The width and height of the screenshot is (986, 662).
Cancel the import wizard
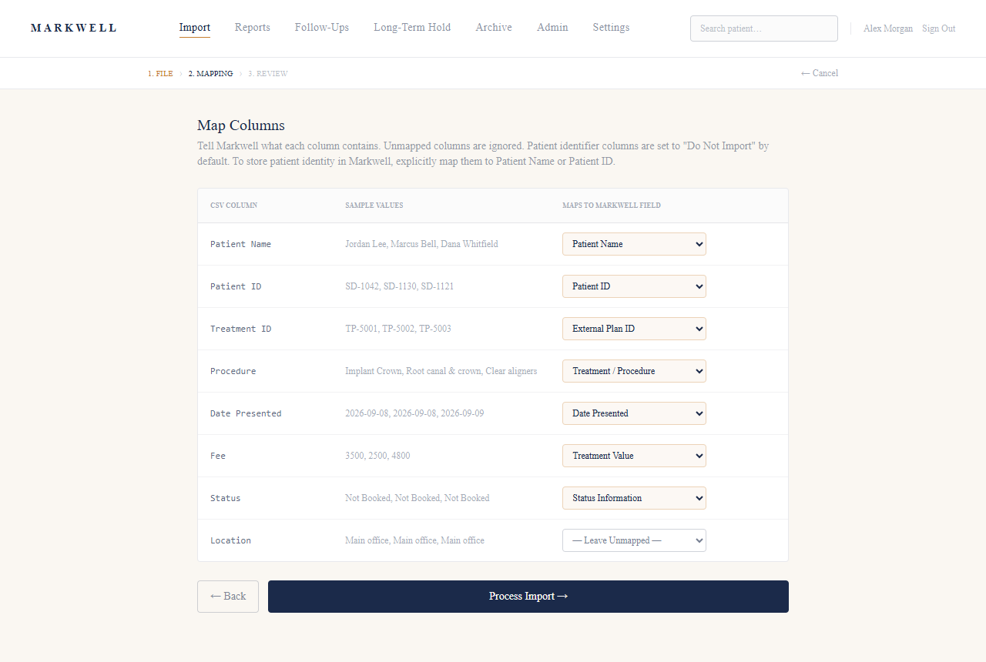pos(820,73)
